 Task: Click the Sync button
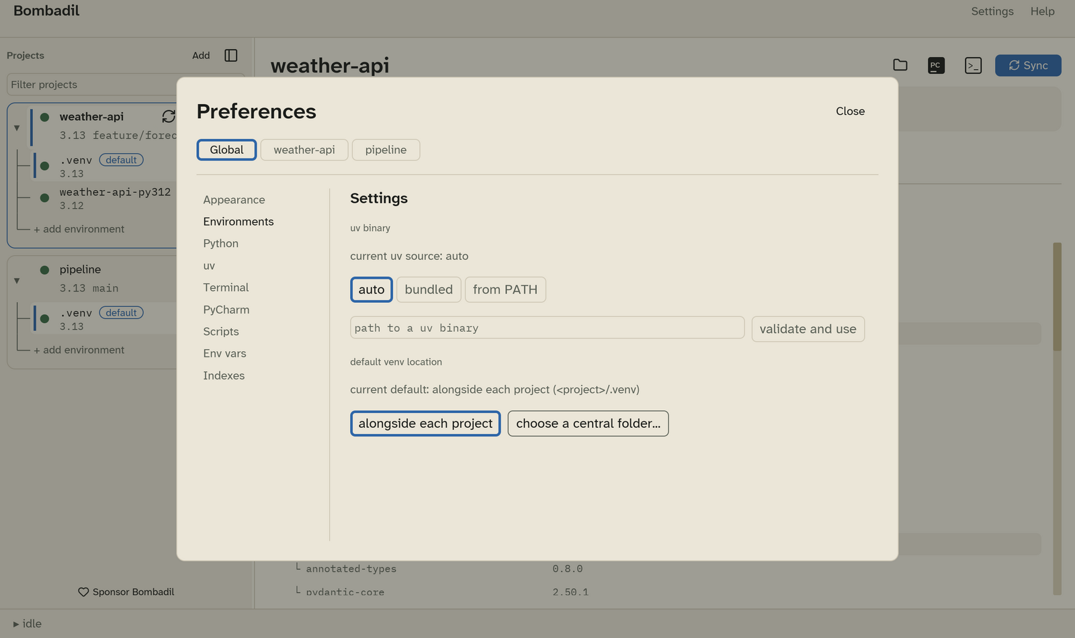click(1028, 65)
